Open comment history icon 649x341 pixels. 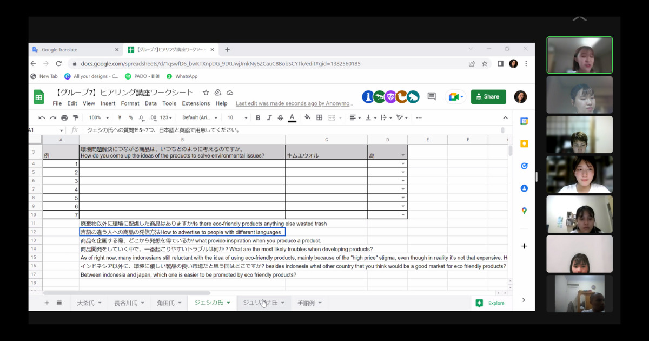[432, 96]
